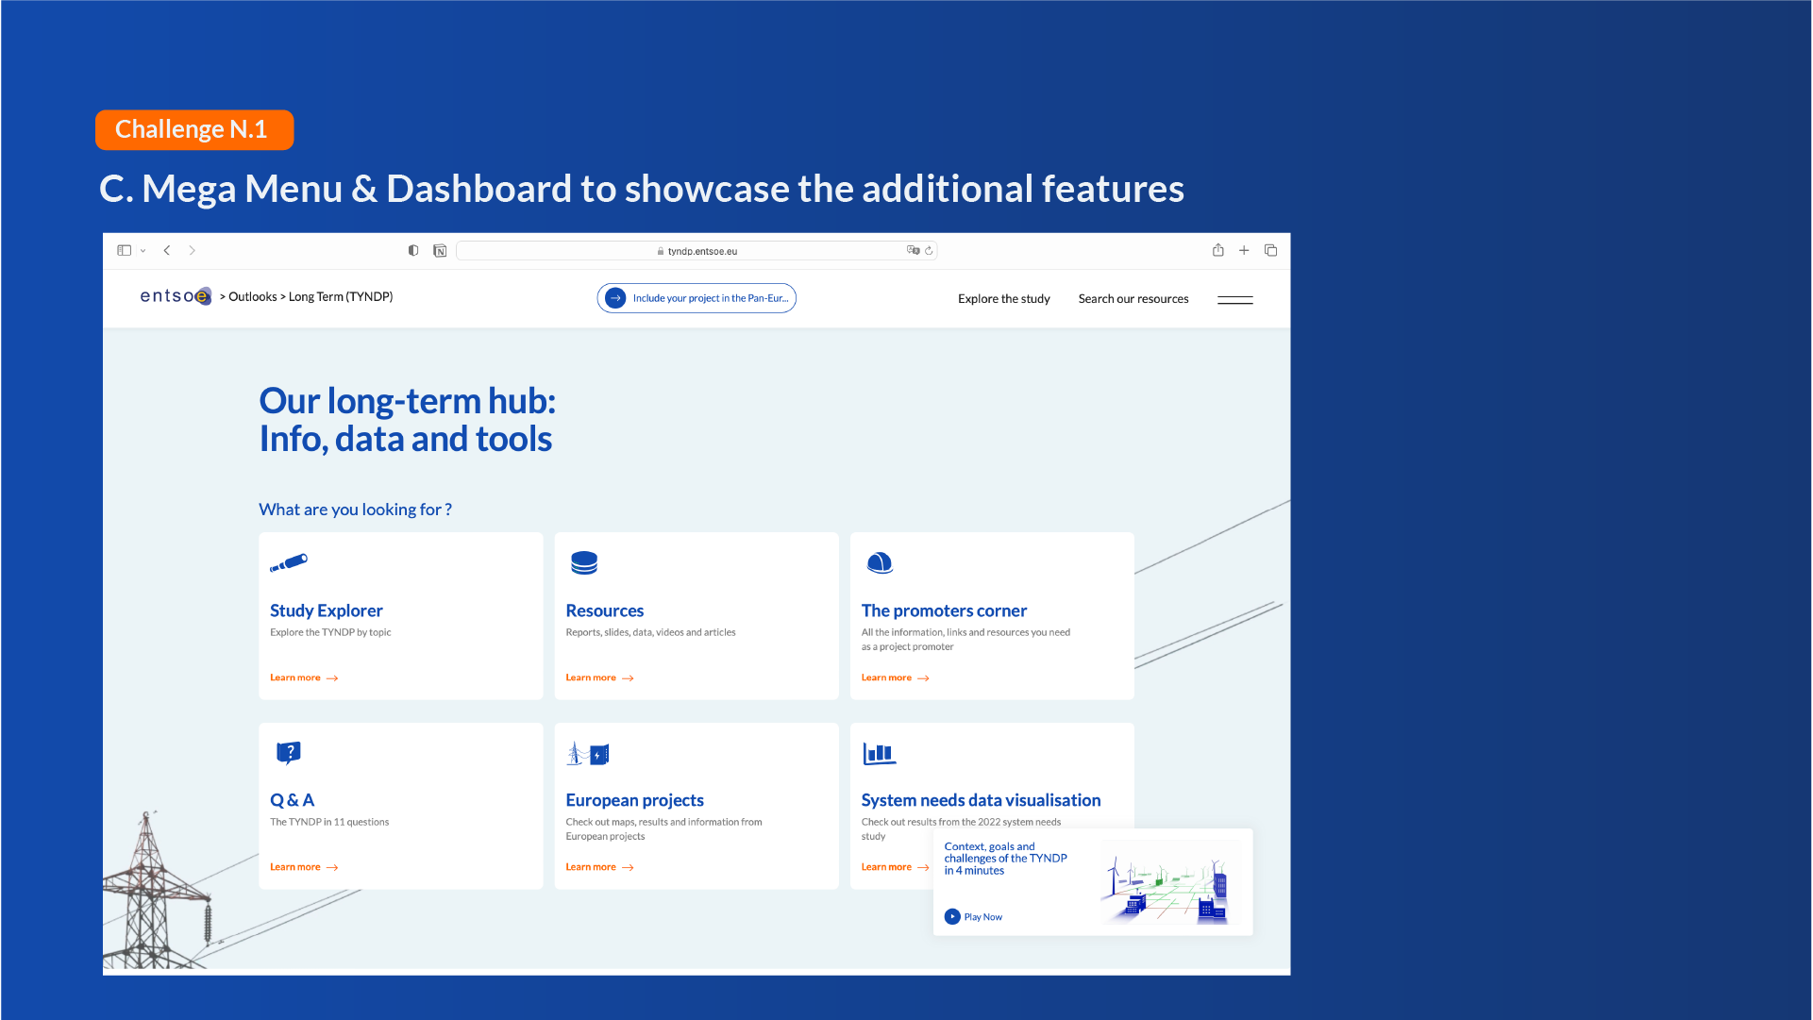Click the browser back arrow
The image size is (1813, 1020).
(167, 251)
